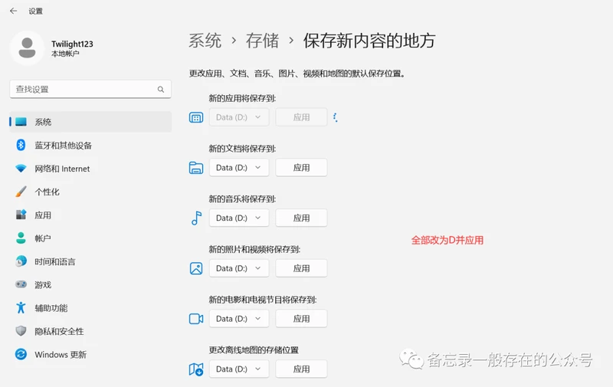Open 蓝牙和其他设备 via Bluetooth icon
This screenshot has height=387, width=613.
pyautogui.click(x=21, y=146)
